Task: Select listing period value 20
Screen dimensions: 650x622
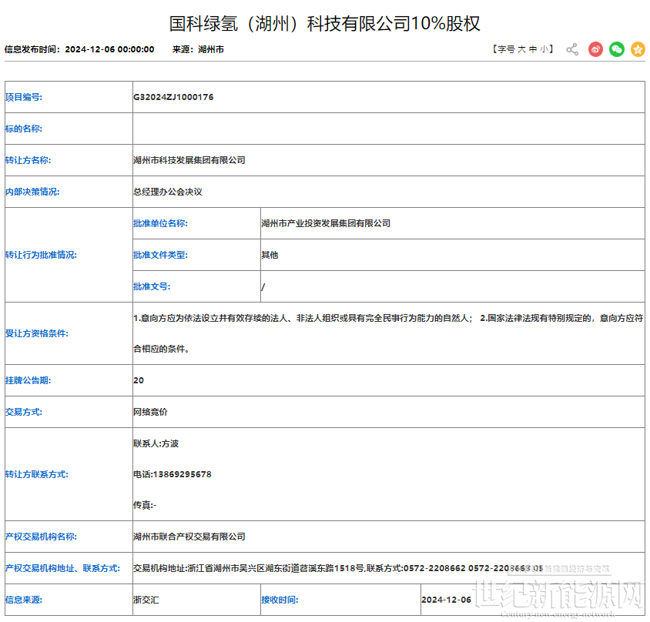Action: coord(139,380)
